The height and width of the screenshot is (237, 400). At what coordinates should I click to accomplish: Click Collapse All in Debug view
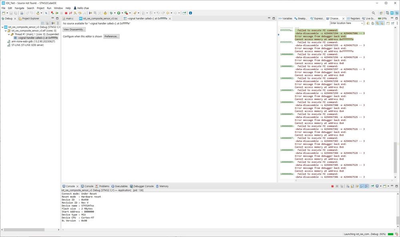pyautogui.click(x=42, y=23)
